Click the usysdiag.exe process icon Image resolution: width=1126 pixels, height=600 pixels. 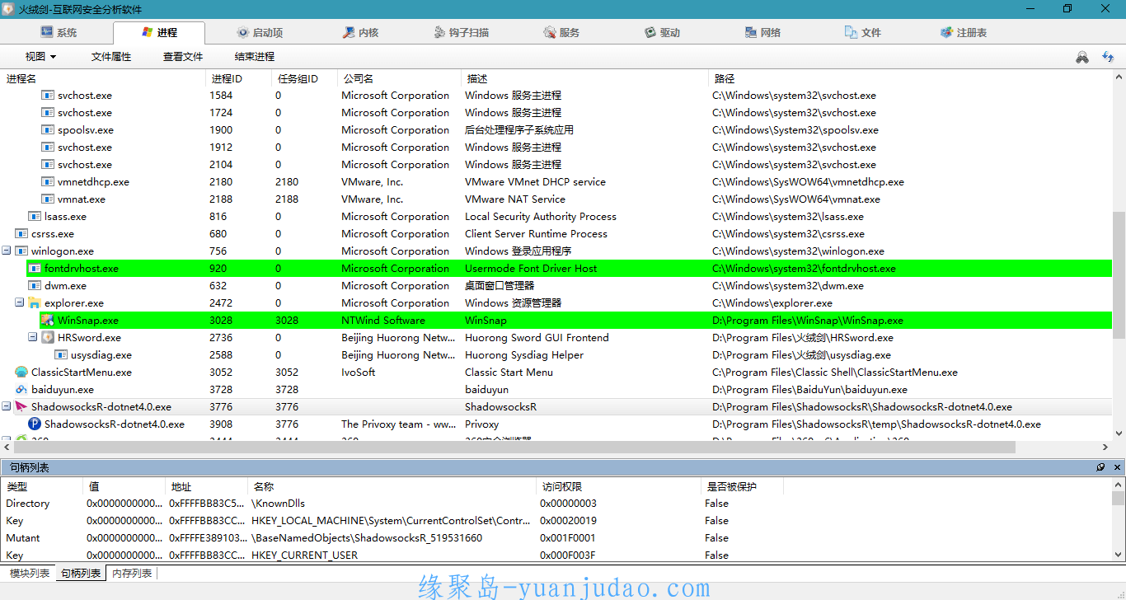pyautogui.click(x=61, y=354)
